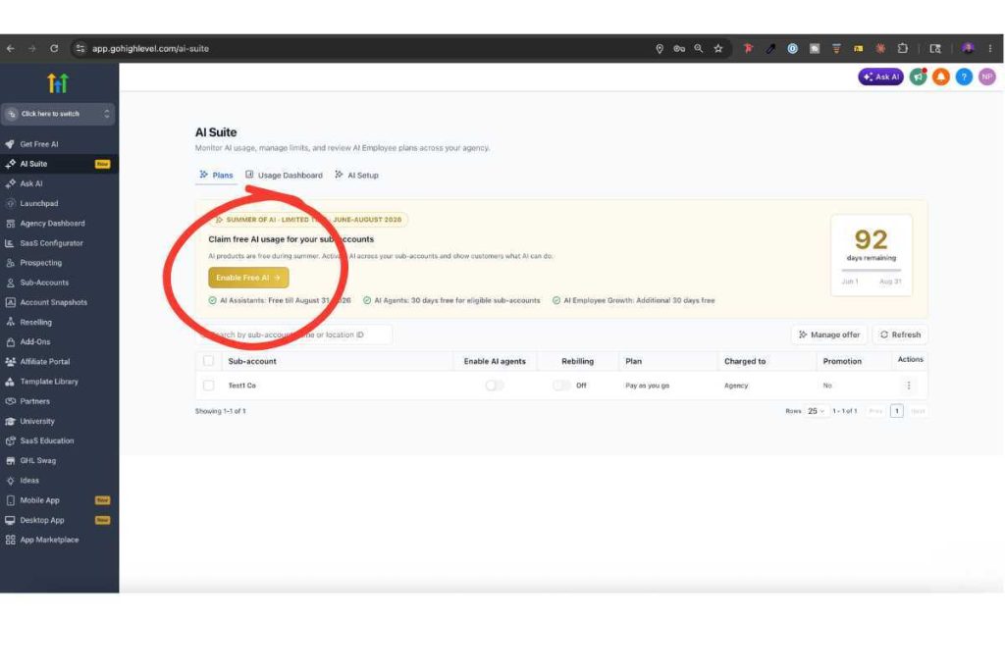The width and height of the screenshot is (1005, 670).
Task: Open the green announcements megaphone icon
Action: click(x=918, y=77)
